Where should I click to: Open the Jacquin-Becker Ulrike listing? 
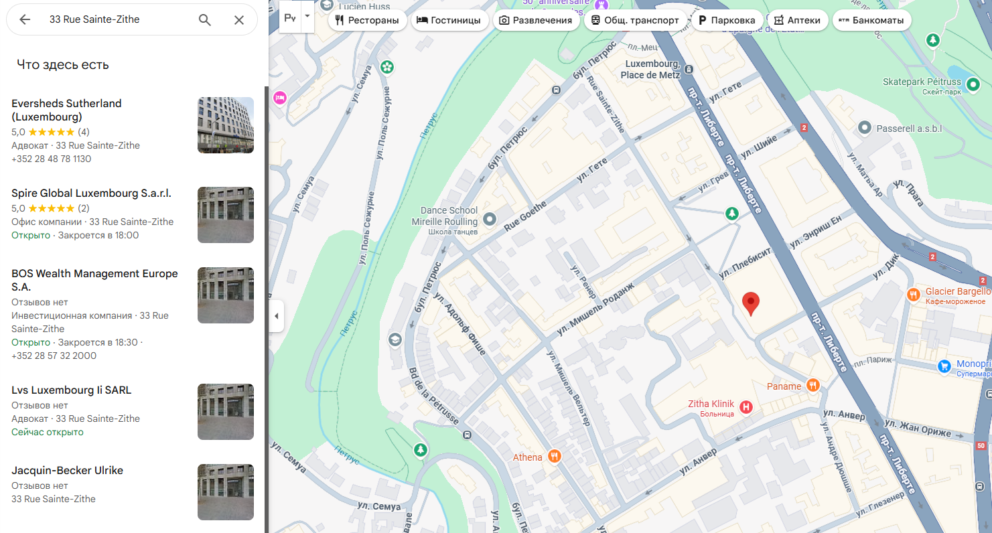pyautogui.click(x=133, y=491)
